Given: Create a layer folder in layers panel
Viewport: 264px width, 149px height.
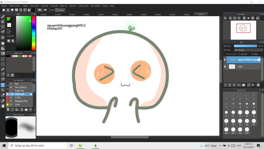Looking at the screenshot, I should pos(243,85).
